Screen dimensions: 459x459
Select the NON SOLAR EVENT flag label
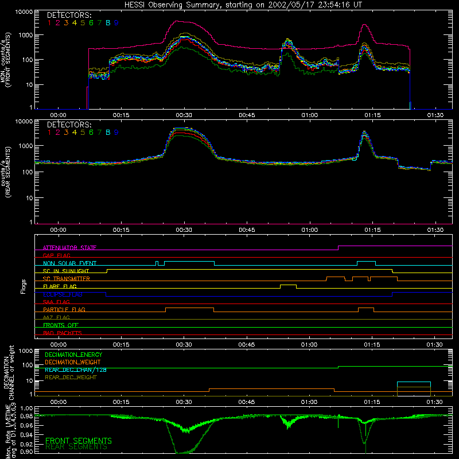pos(69,263)
